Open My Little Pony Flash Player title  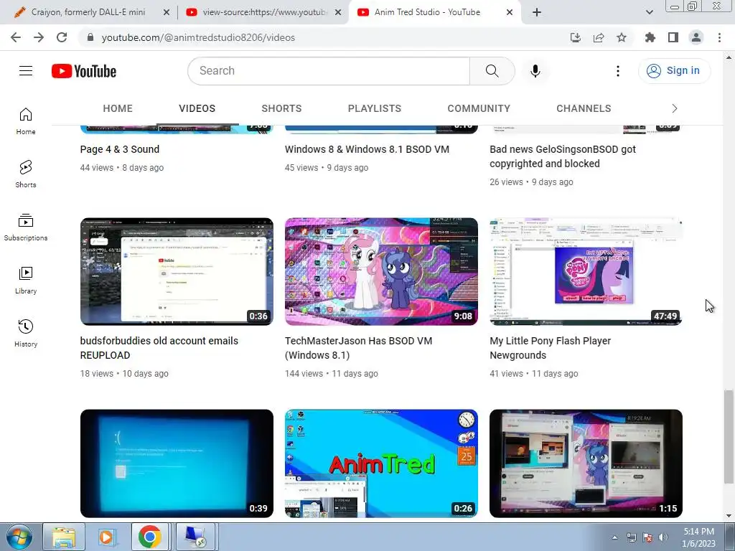click(x=551, y=348)
